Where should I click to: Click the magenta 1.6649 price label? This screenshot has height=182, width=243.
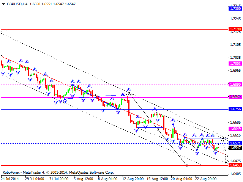click(x=235, y=129)
